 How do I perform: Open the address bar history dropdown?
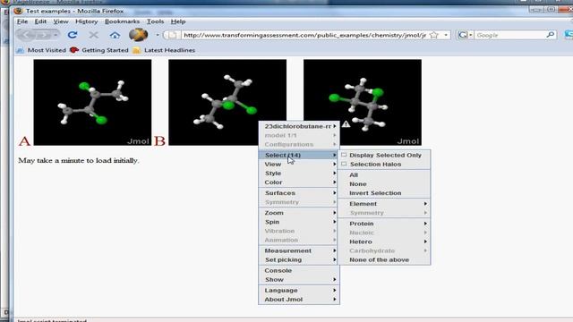pyautogui.click(x=446, y=35)
